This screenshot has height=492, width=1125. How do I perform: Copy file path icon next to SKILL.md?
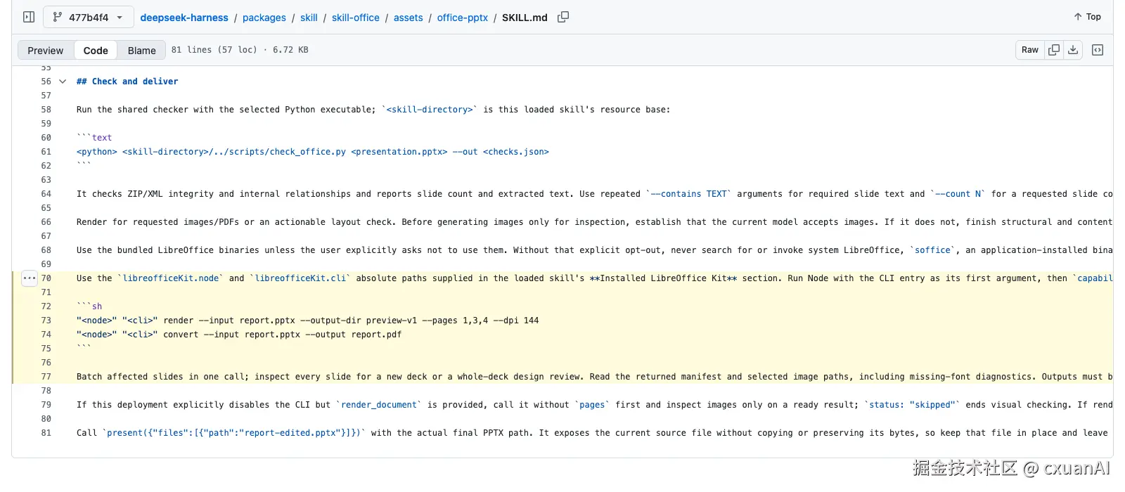pyautogui.click(x=563, y=17)
